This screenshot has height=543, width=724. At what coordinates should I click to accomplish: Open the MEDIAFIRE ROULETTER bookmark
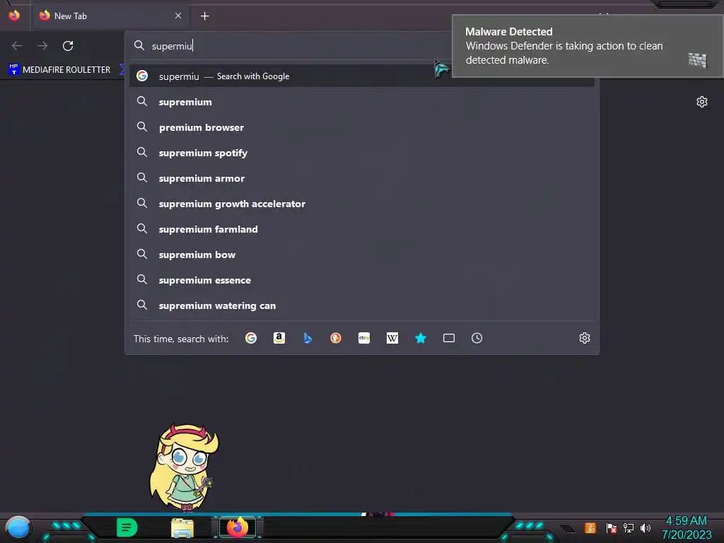point(59,70)
